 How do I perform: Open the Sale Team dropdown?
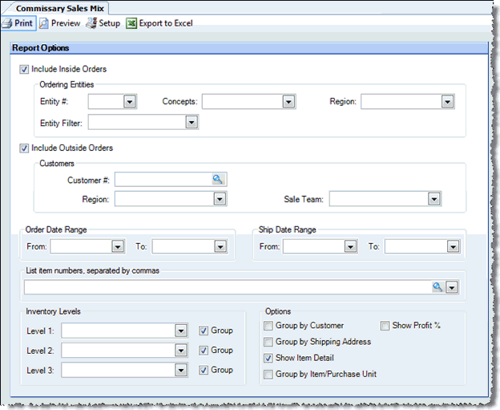point(433,199)
